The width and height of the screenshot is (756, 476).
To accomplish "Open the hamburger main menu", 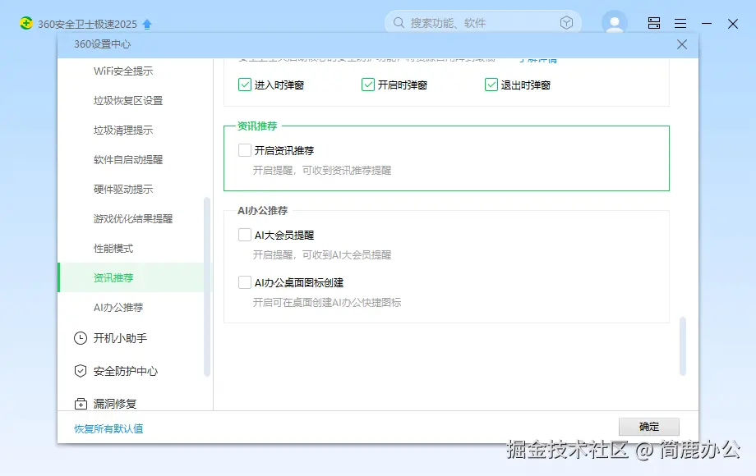I will pos(680,23).
